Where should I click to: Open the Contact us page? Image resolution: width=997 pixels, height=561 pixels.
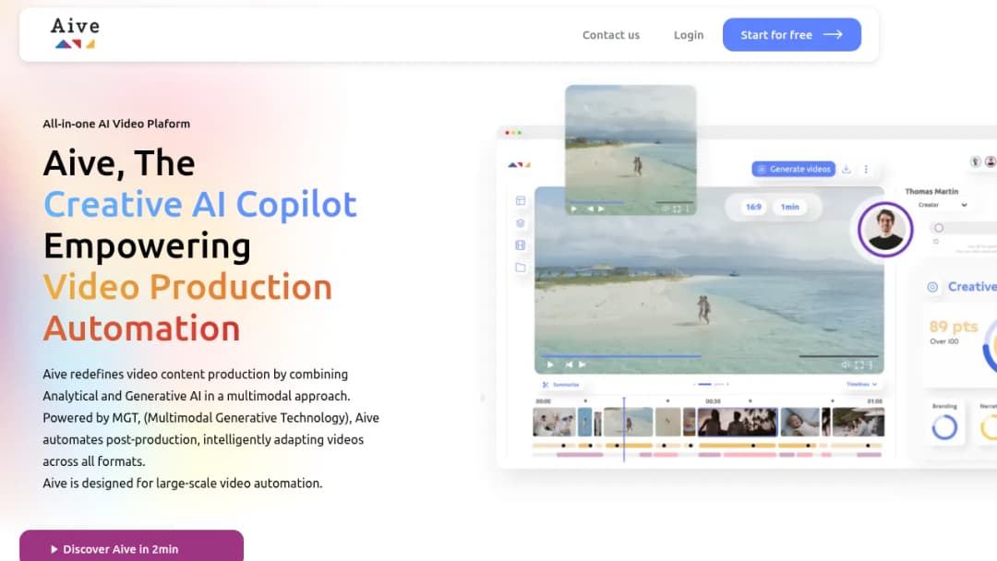[x=610, y=35]
